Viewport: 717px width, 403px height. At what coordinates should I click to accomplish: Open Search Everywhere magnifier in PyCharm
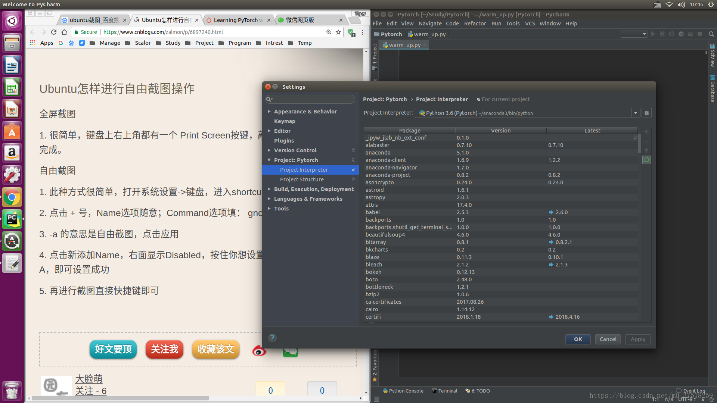tap(711, 34)
